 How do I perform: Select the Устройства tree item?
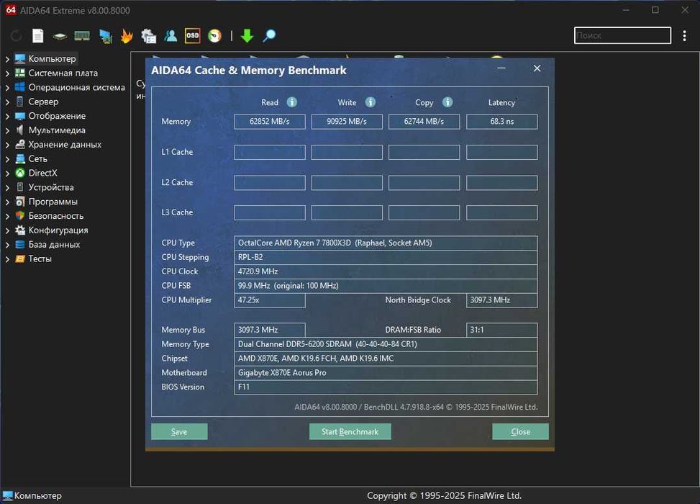tap(51, 187)
